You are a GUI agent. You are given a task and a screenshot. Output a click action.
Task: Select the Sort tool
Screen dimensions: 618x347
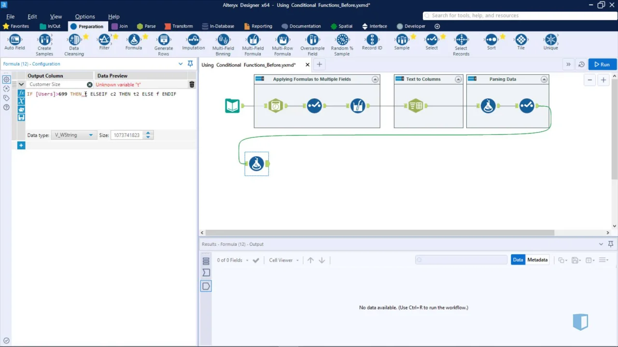tap(491, 43)
